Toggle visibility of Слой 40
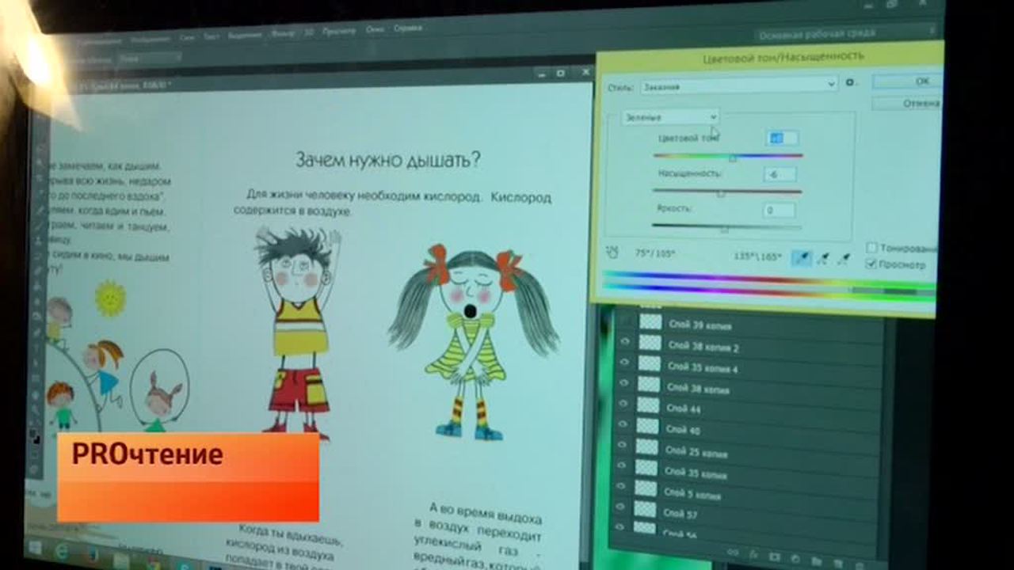The height and width of the screenshot is (570, 1014). click(623, 424)
